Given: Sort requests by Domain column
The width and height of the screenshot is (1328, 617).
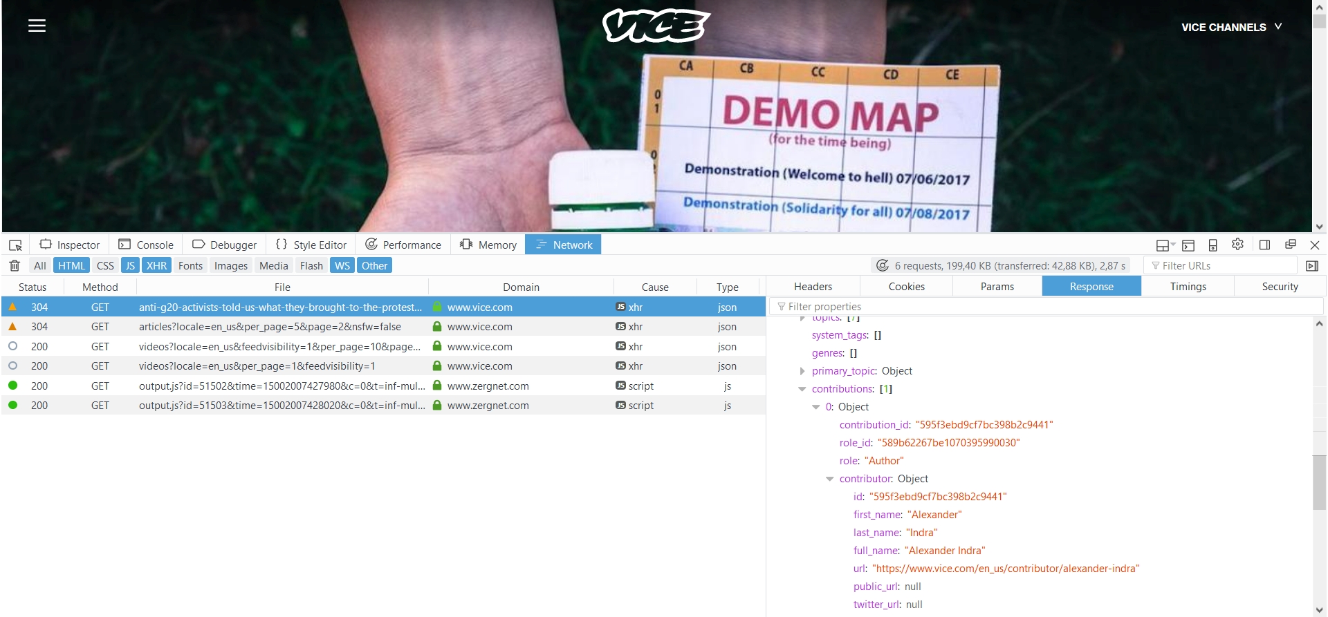Looking at the screenshot, I should 521,287.
